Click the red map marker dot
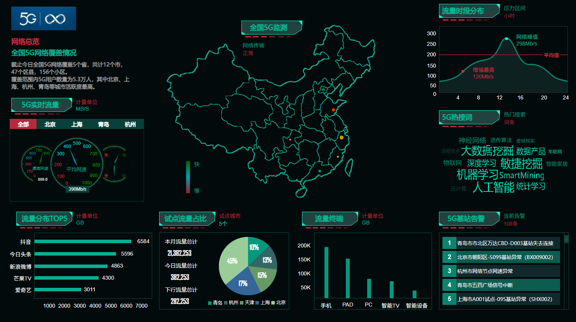576x322 pixels. click(x=333, y=110)
